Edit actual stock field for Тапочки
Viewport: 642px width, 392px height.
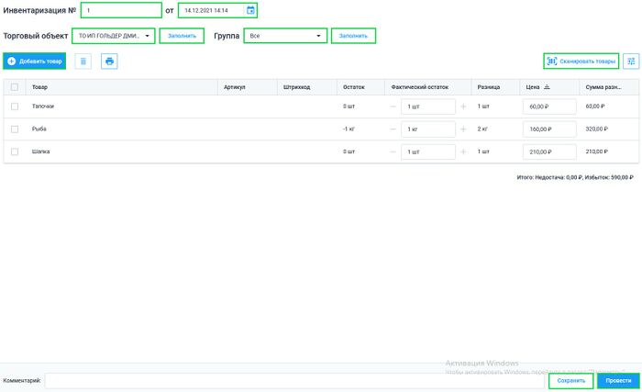click(428, 106)
